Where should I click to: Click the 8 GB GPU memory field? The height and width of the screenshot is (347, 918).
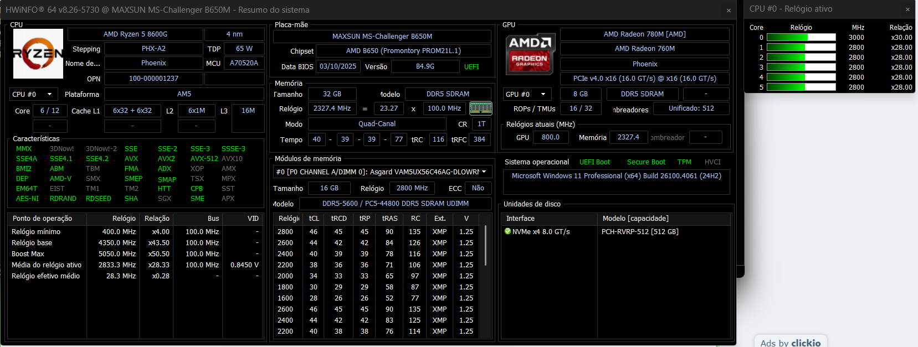pyautogui.click(x=580, y=94)
